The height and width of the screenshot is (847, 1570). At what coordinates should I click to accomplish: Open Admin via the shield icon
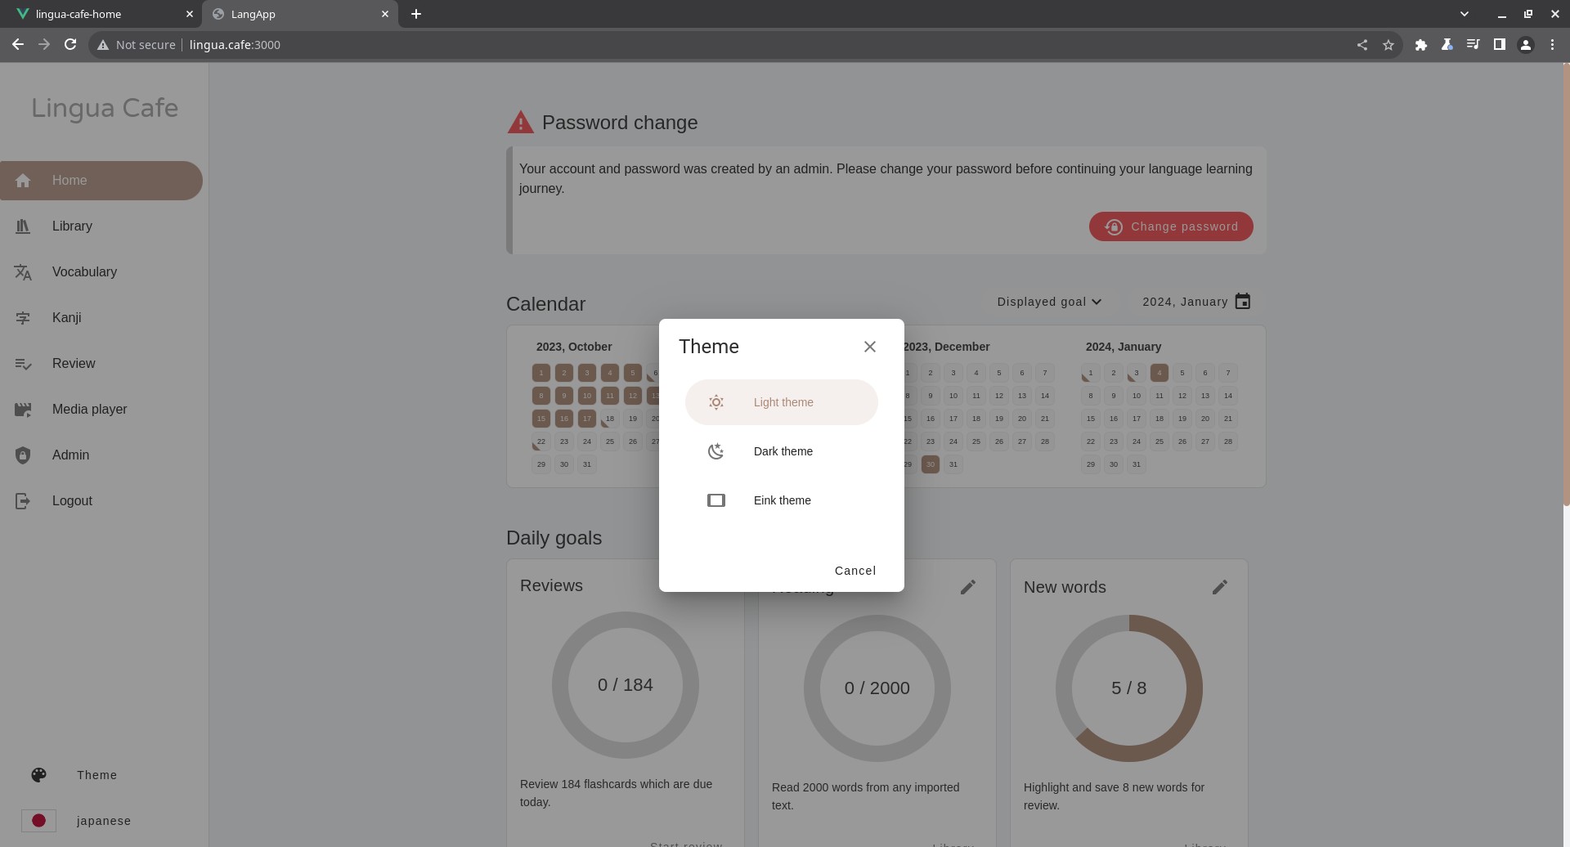coord(23,455)
